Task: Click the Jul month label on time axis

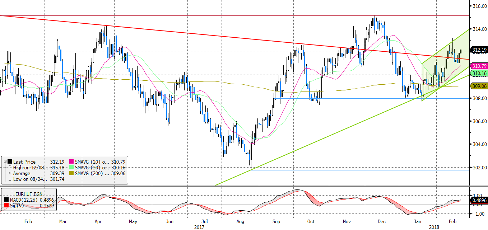Action: coord(204,221)
